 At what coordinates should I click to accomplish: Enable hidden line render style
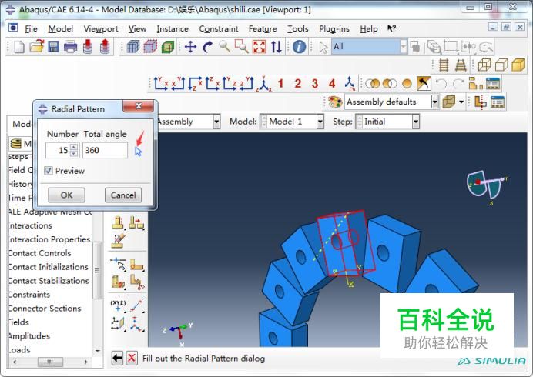tap(501, 65)
